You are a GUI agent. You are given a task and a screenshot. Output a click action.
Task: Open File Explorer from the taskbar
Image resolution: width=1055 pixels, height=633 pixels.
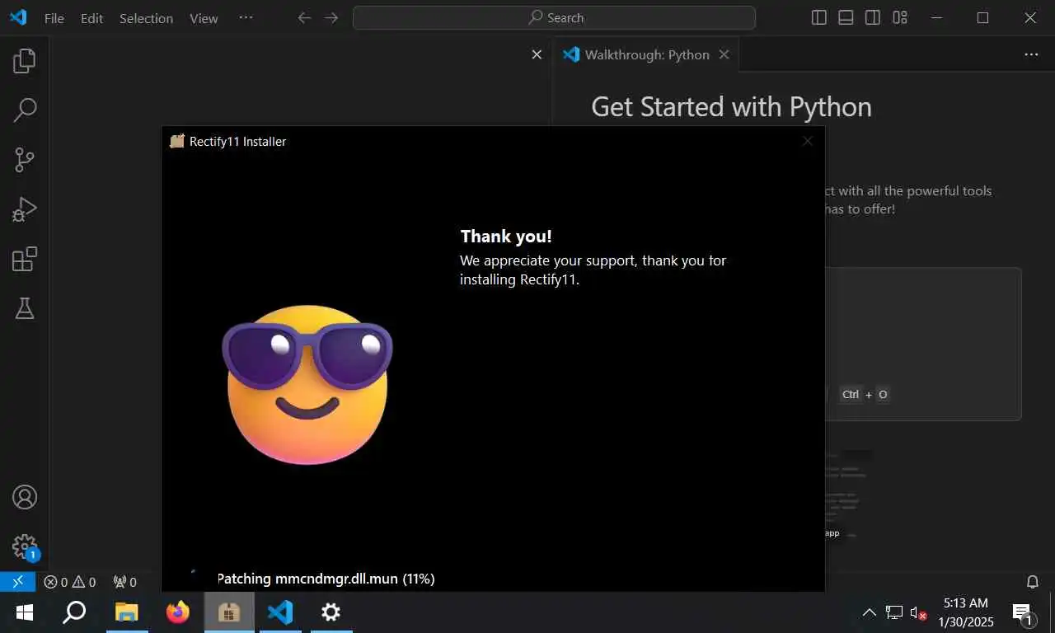pos(126,612)
